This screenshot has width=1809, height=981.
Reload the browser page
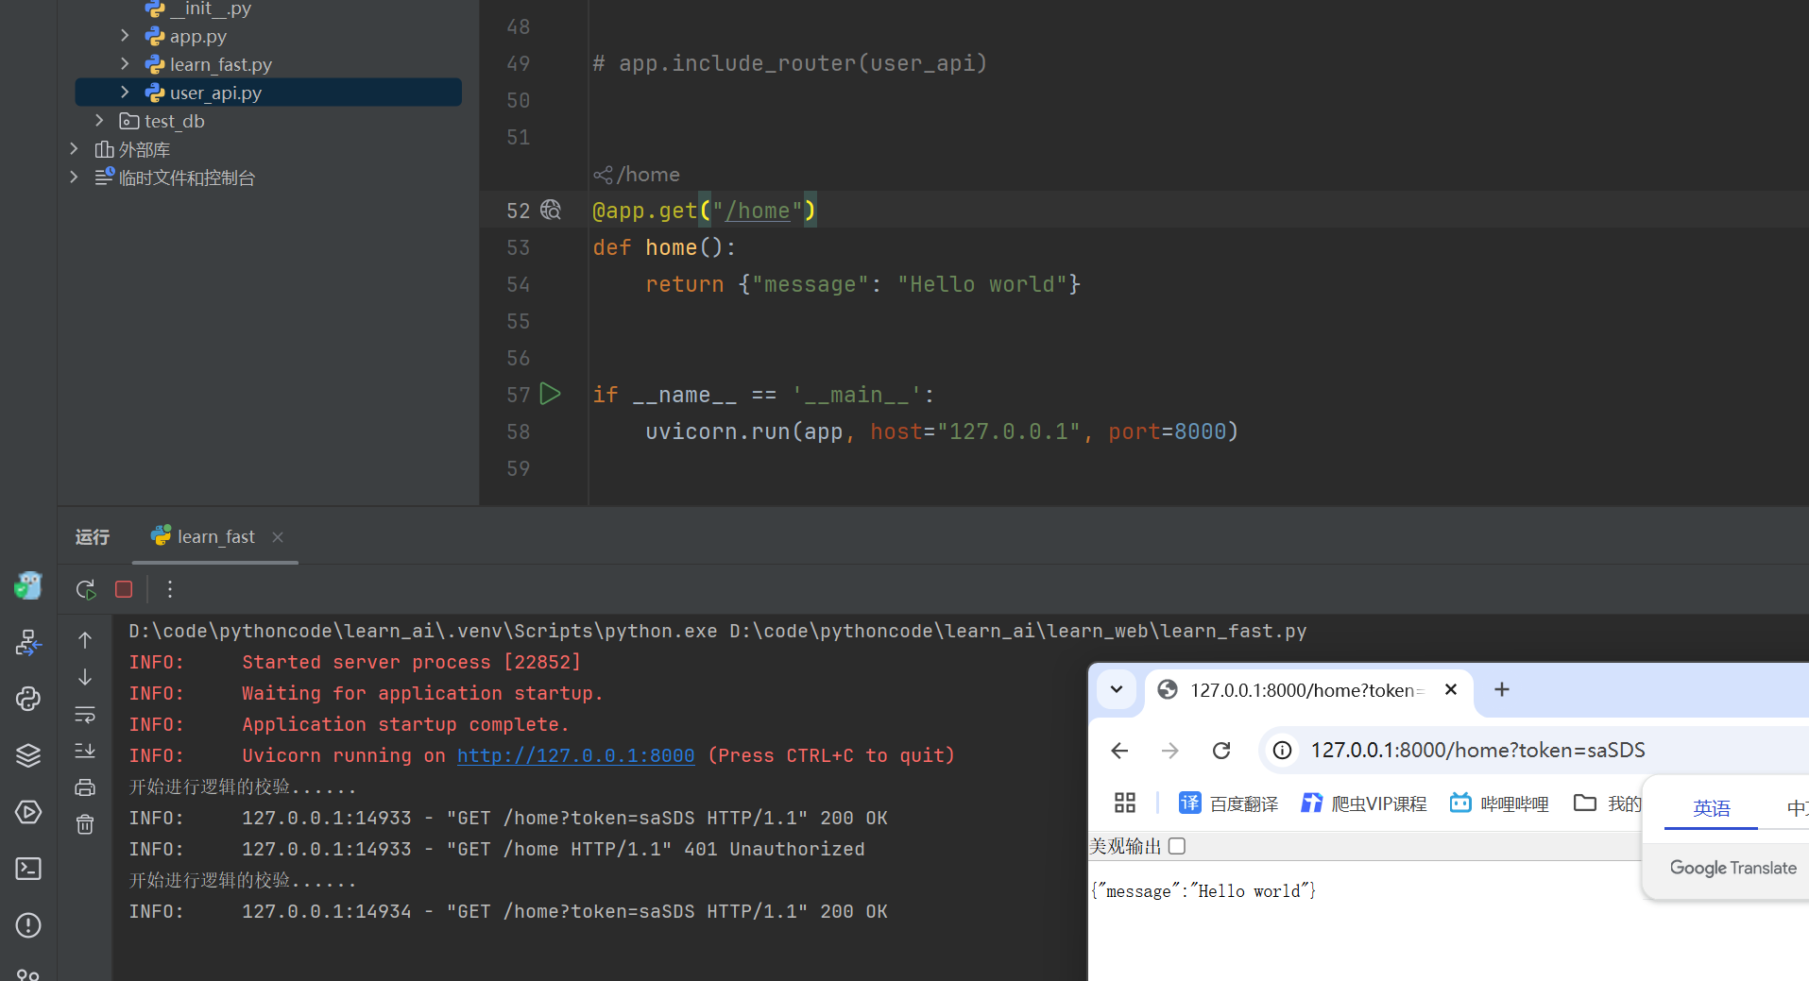pos(1221,751)
